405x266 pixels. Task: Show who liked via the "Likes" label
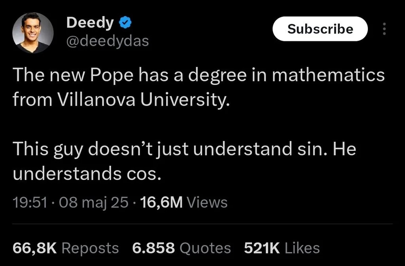tap(302, 248)
